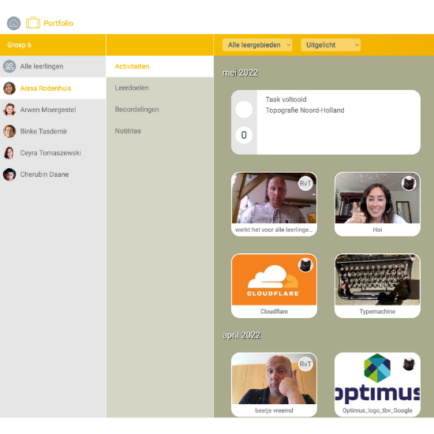Image resolution: width=434 pixels, height=434 pixels.
Task: Select Binke Tasdemir's avatar
Action: click(9, 131)
